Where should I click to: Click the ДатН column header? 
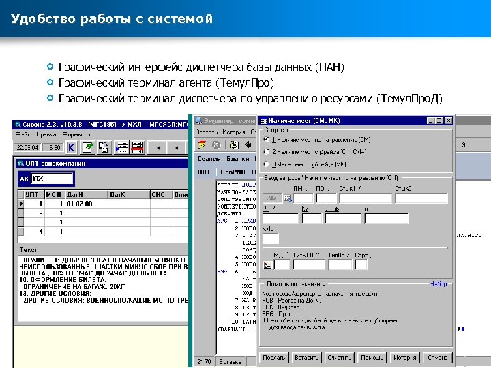click(87, 195)
